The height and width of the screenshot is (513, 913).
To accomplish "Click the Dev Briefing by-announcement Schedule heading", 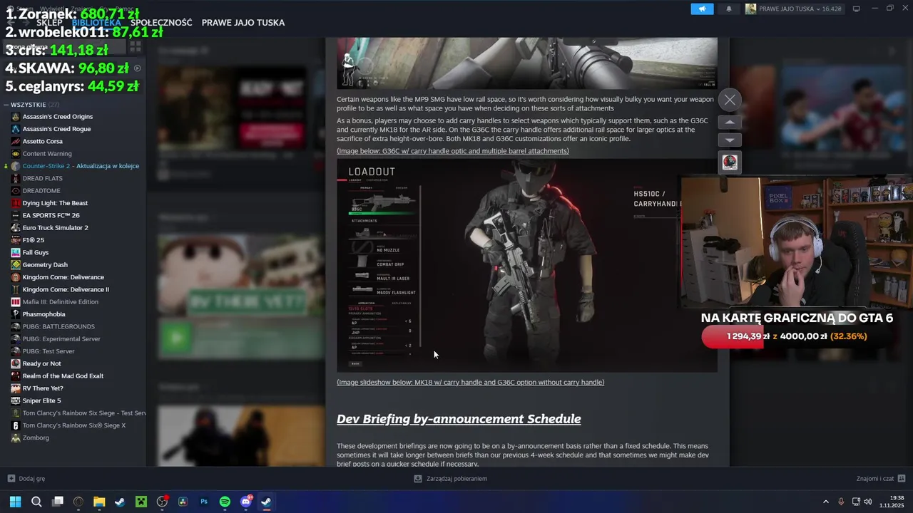I will (459, 419).
